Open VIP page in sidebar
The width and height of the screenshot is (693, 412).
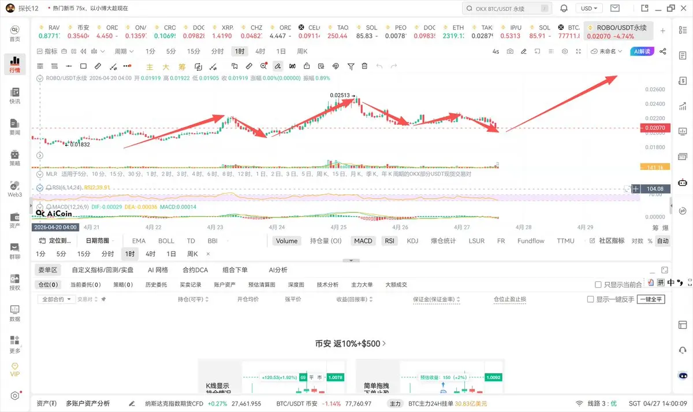pyautogui.click(x=14, y=369)
